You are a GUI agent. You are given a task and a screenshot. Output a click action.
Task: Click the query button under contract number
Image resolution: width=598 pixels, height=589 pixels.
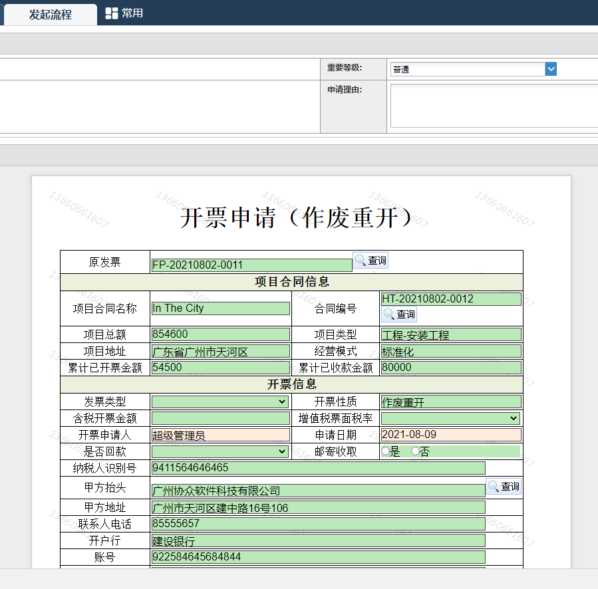399,314
